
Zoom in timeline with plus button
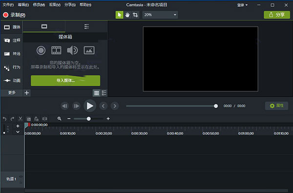[108, 118]
